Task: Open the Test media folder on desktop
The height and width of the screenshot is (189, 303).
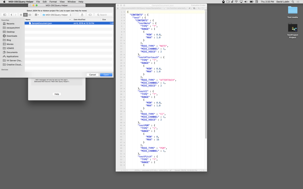Action: click(293, 12)
